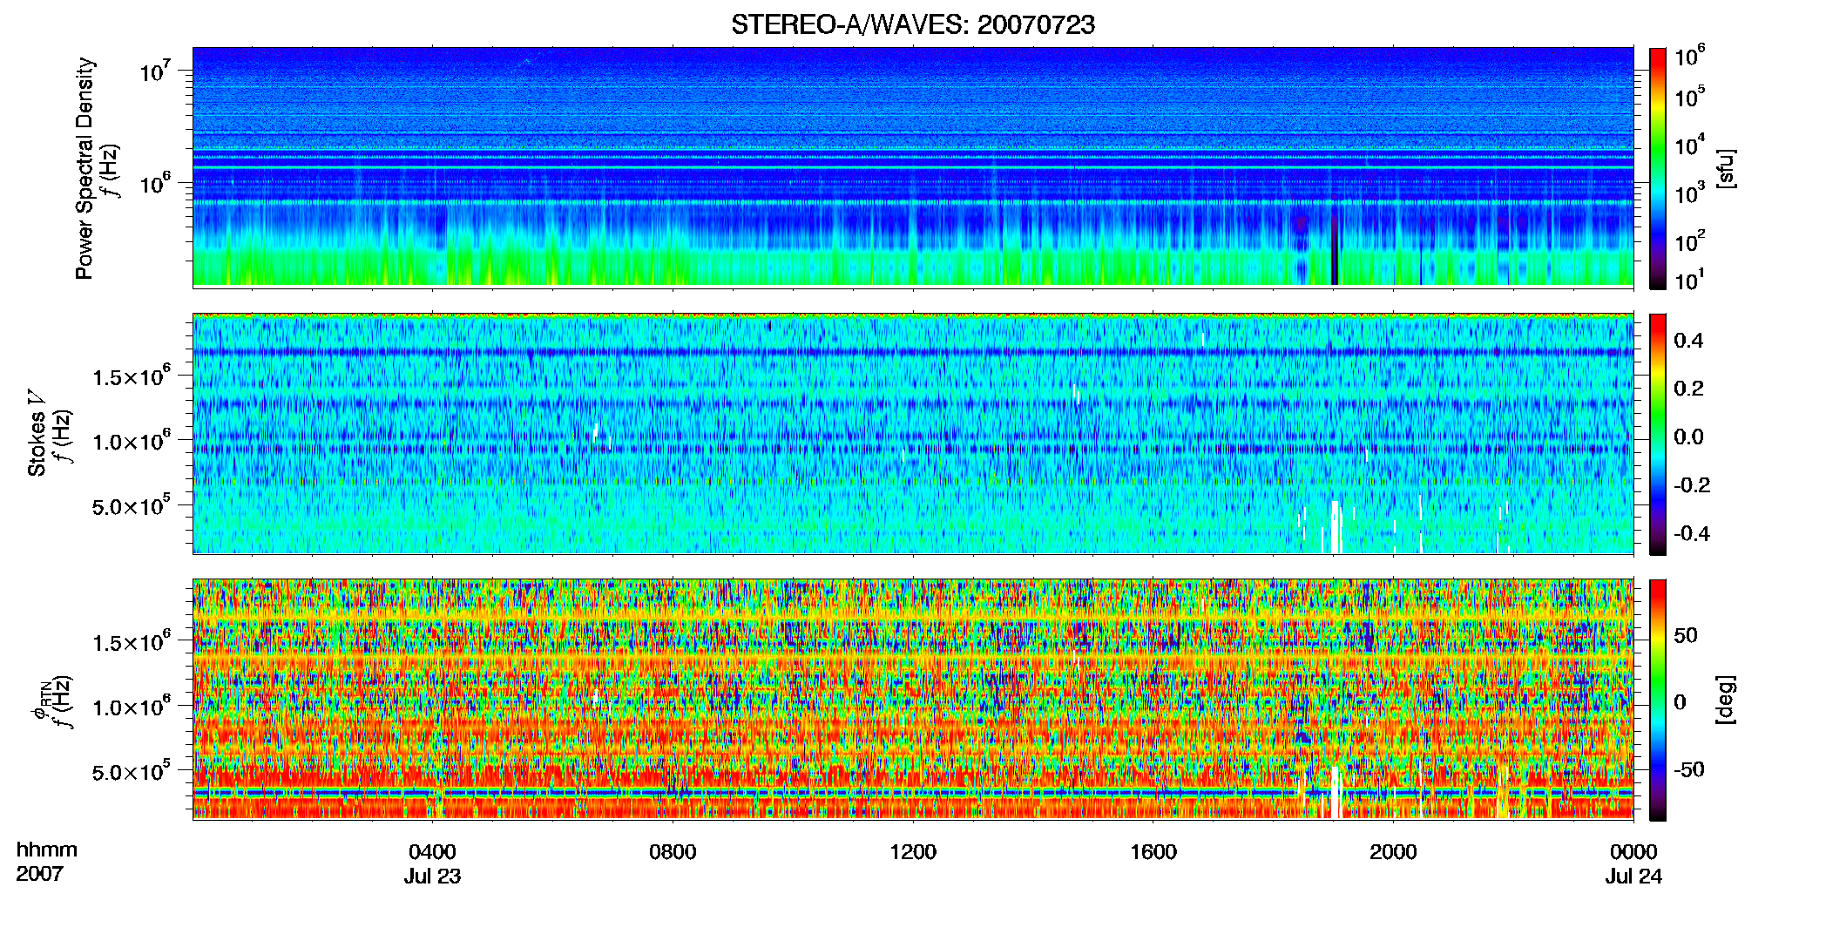Image resolution: width=1826 pixels, height=941 pixels.
Task: Click the 10^1 tick on the sfu colorbar
Action: pyautogui.click(x=1690, y=280)
